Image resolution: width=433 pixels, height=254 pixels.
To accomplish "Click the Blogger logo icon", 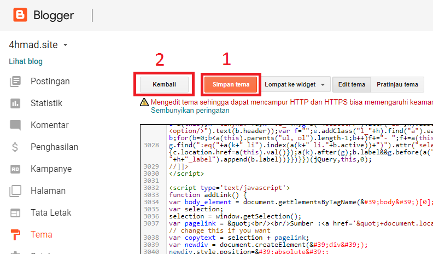I will [x=20, y=15].
